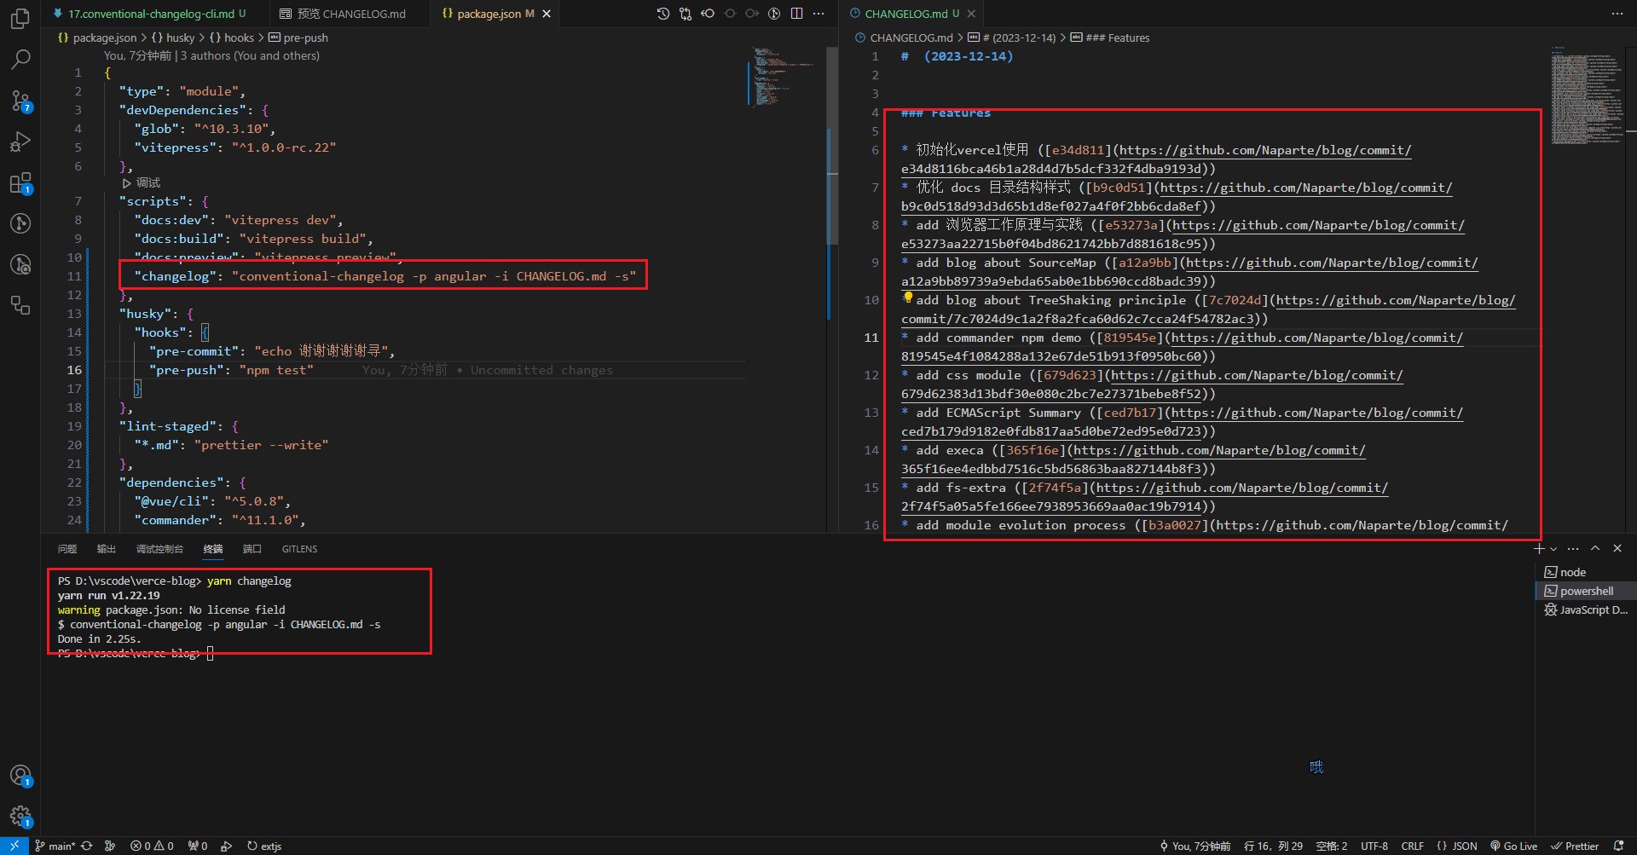Open the Extensions view
The image size is (1637, 855).
coord(20,182)
